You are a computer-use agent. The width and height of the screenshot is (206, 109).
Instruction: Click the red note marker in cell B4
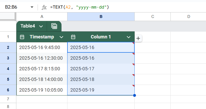[133, 65]
